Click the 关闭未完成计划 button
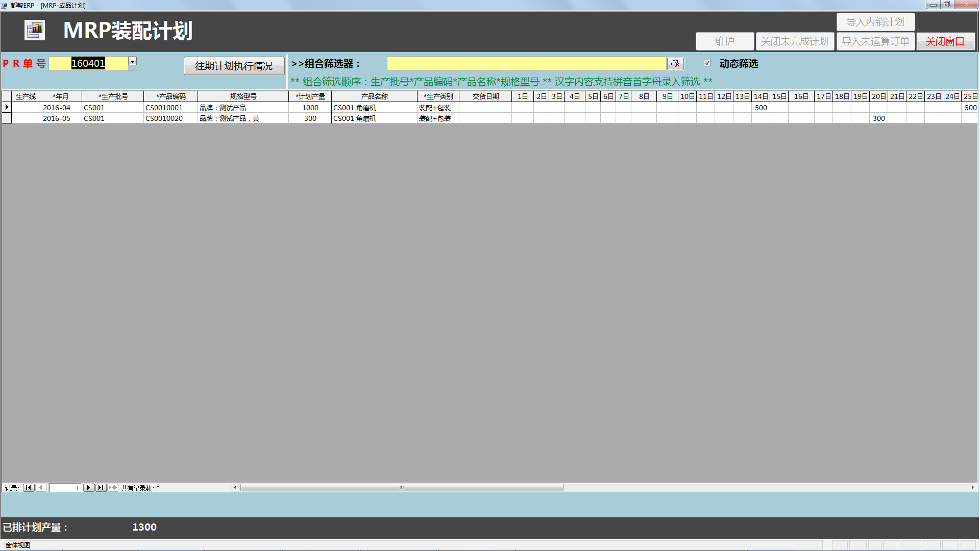 click(795, 41)
